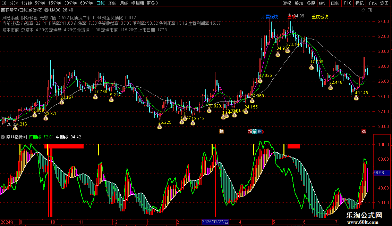This screenshot has width=392, height=226.
Task: Add stock to watchlist via +自选
Action: click(372, 3)
